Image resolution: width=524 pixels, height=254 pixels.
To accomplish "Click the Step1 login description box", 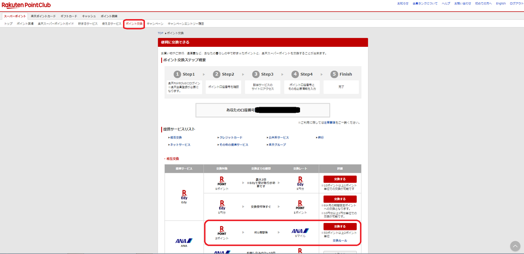I will point(184,87).
